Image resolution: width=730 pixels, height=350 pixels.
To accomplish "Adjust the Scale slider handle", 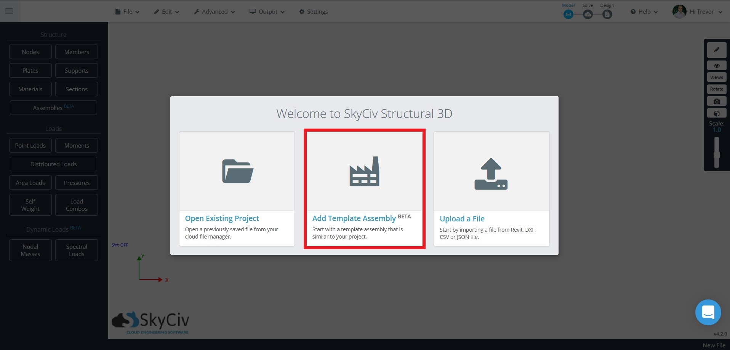I will click(x=717, y=155).
